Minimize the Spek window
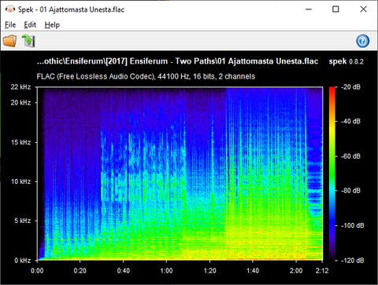378x285 pixels. 309,9
